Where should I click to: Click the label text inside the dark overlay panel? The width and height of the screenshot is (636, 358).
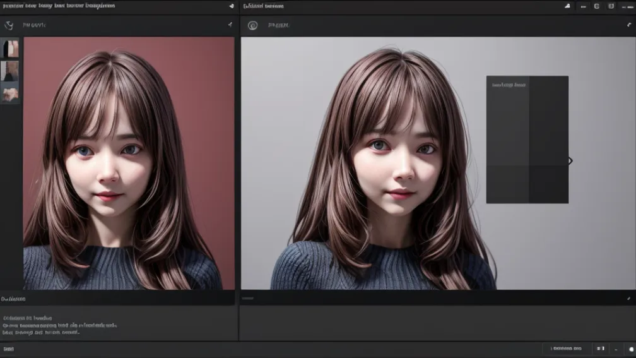509,85
